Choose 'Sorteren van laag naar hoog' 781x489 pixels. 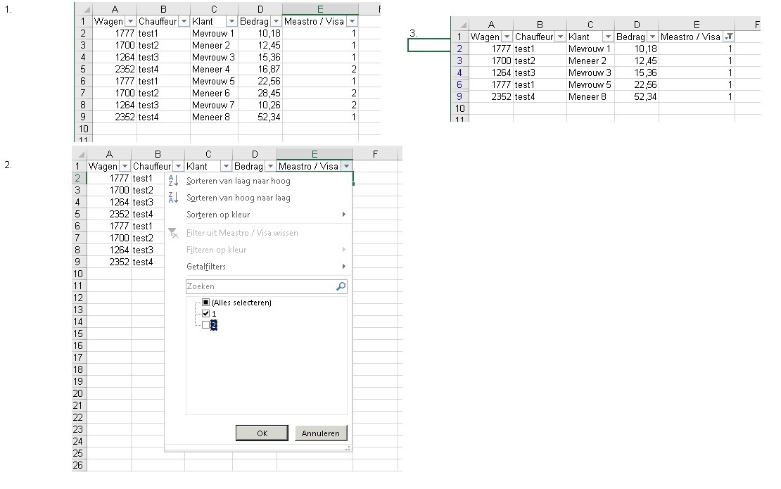pyautogui.click(x=238, y=181)
